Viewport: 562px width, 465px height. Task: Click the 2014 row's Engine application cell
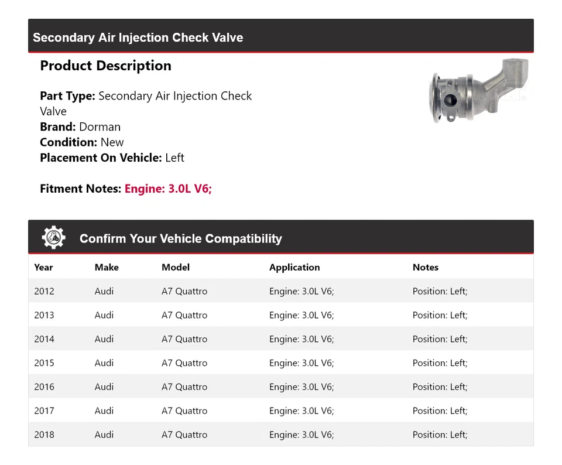tap(301, 339)
